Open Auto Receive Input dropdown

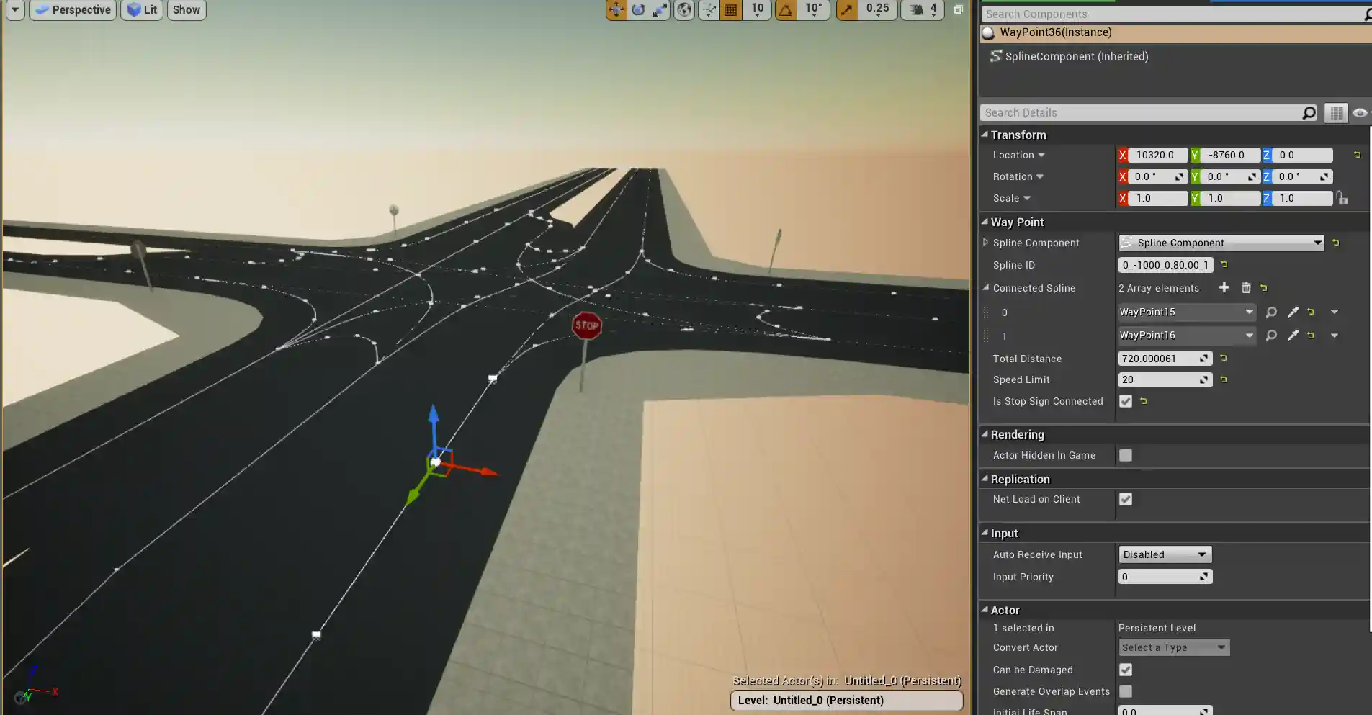pyautogui.click(x=1165, y=554)
